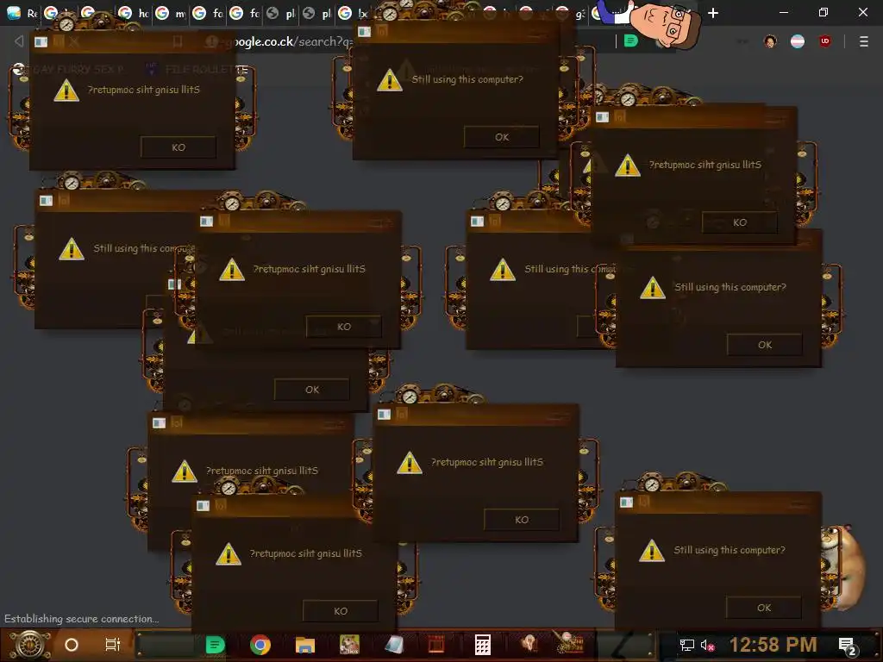883x662 pixels.
Task: Open the notepad icon on the taskbar
Action: click(x=393, y=645)
